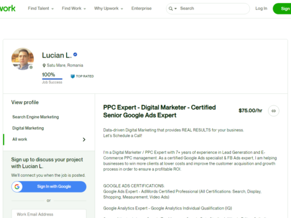The width and height of the screenshot is (291, 218).
Task: Select the Search Engine Marketing profile
Action: [36, 117]
